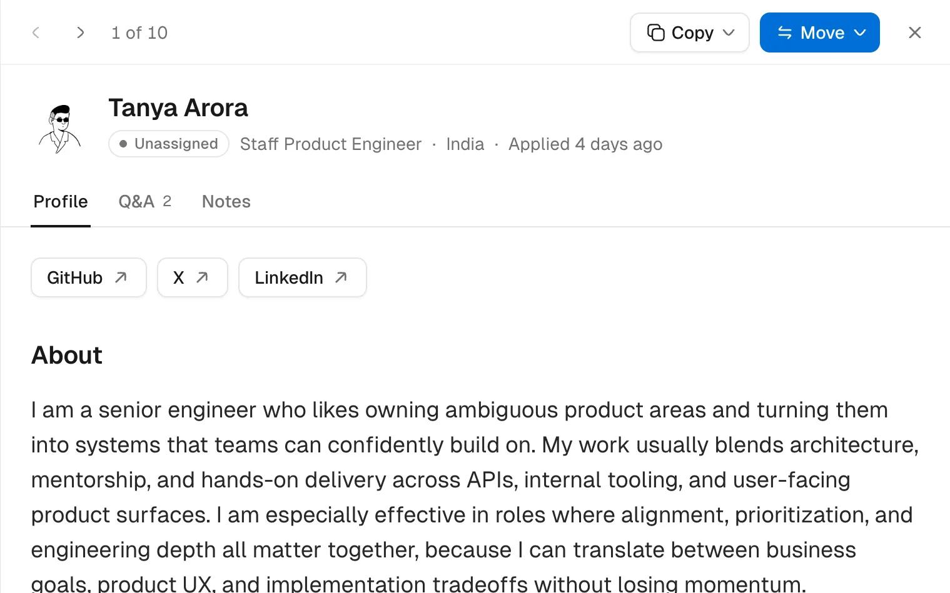Open the GitHub profile link

89,277
